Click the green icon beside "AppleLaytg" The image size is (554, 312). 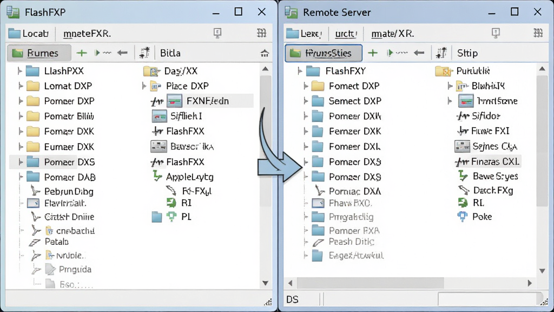coord(157,176)
